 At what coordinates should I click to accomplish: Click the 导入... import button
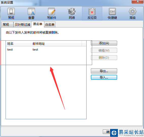pyautogui.click(x=104, y=77)
